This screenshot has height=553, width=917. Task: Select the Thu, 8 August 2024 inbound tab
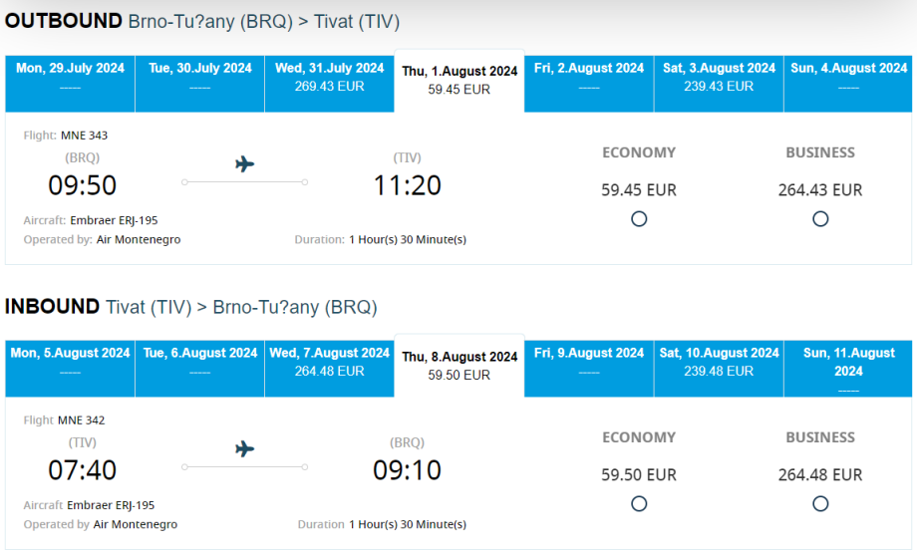click(459, 365)
